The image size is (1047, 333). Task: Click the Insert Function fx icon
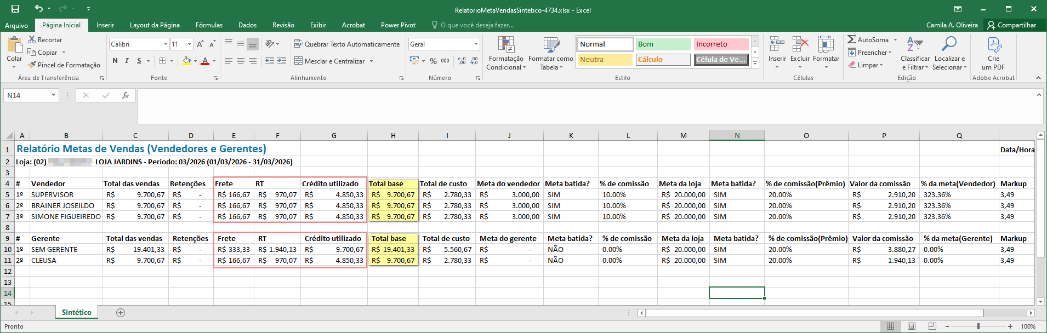click(x=126, y=95)
